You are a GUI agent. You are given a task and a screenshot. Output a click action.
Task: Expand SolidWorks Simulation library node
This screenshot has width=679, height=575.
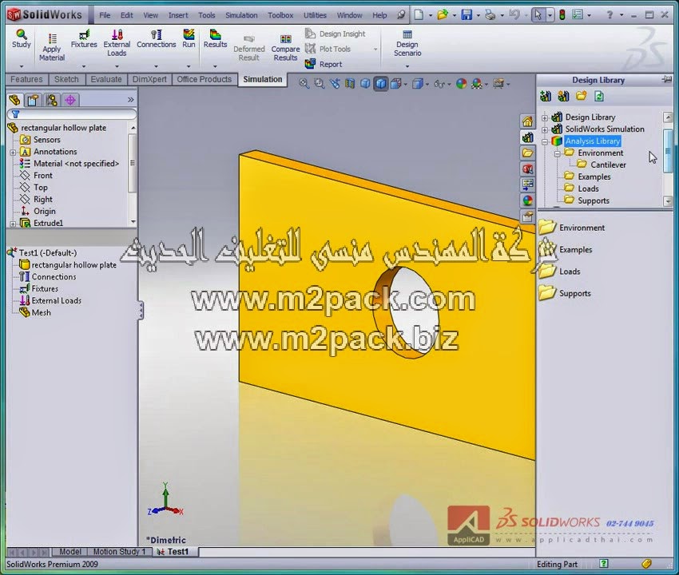[x=545, y=129]
